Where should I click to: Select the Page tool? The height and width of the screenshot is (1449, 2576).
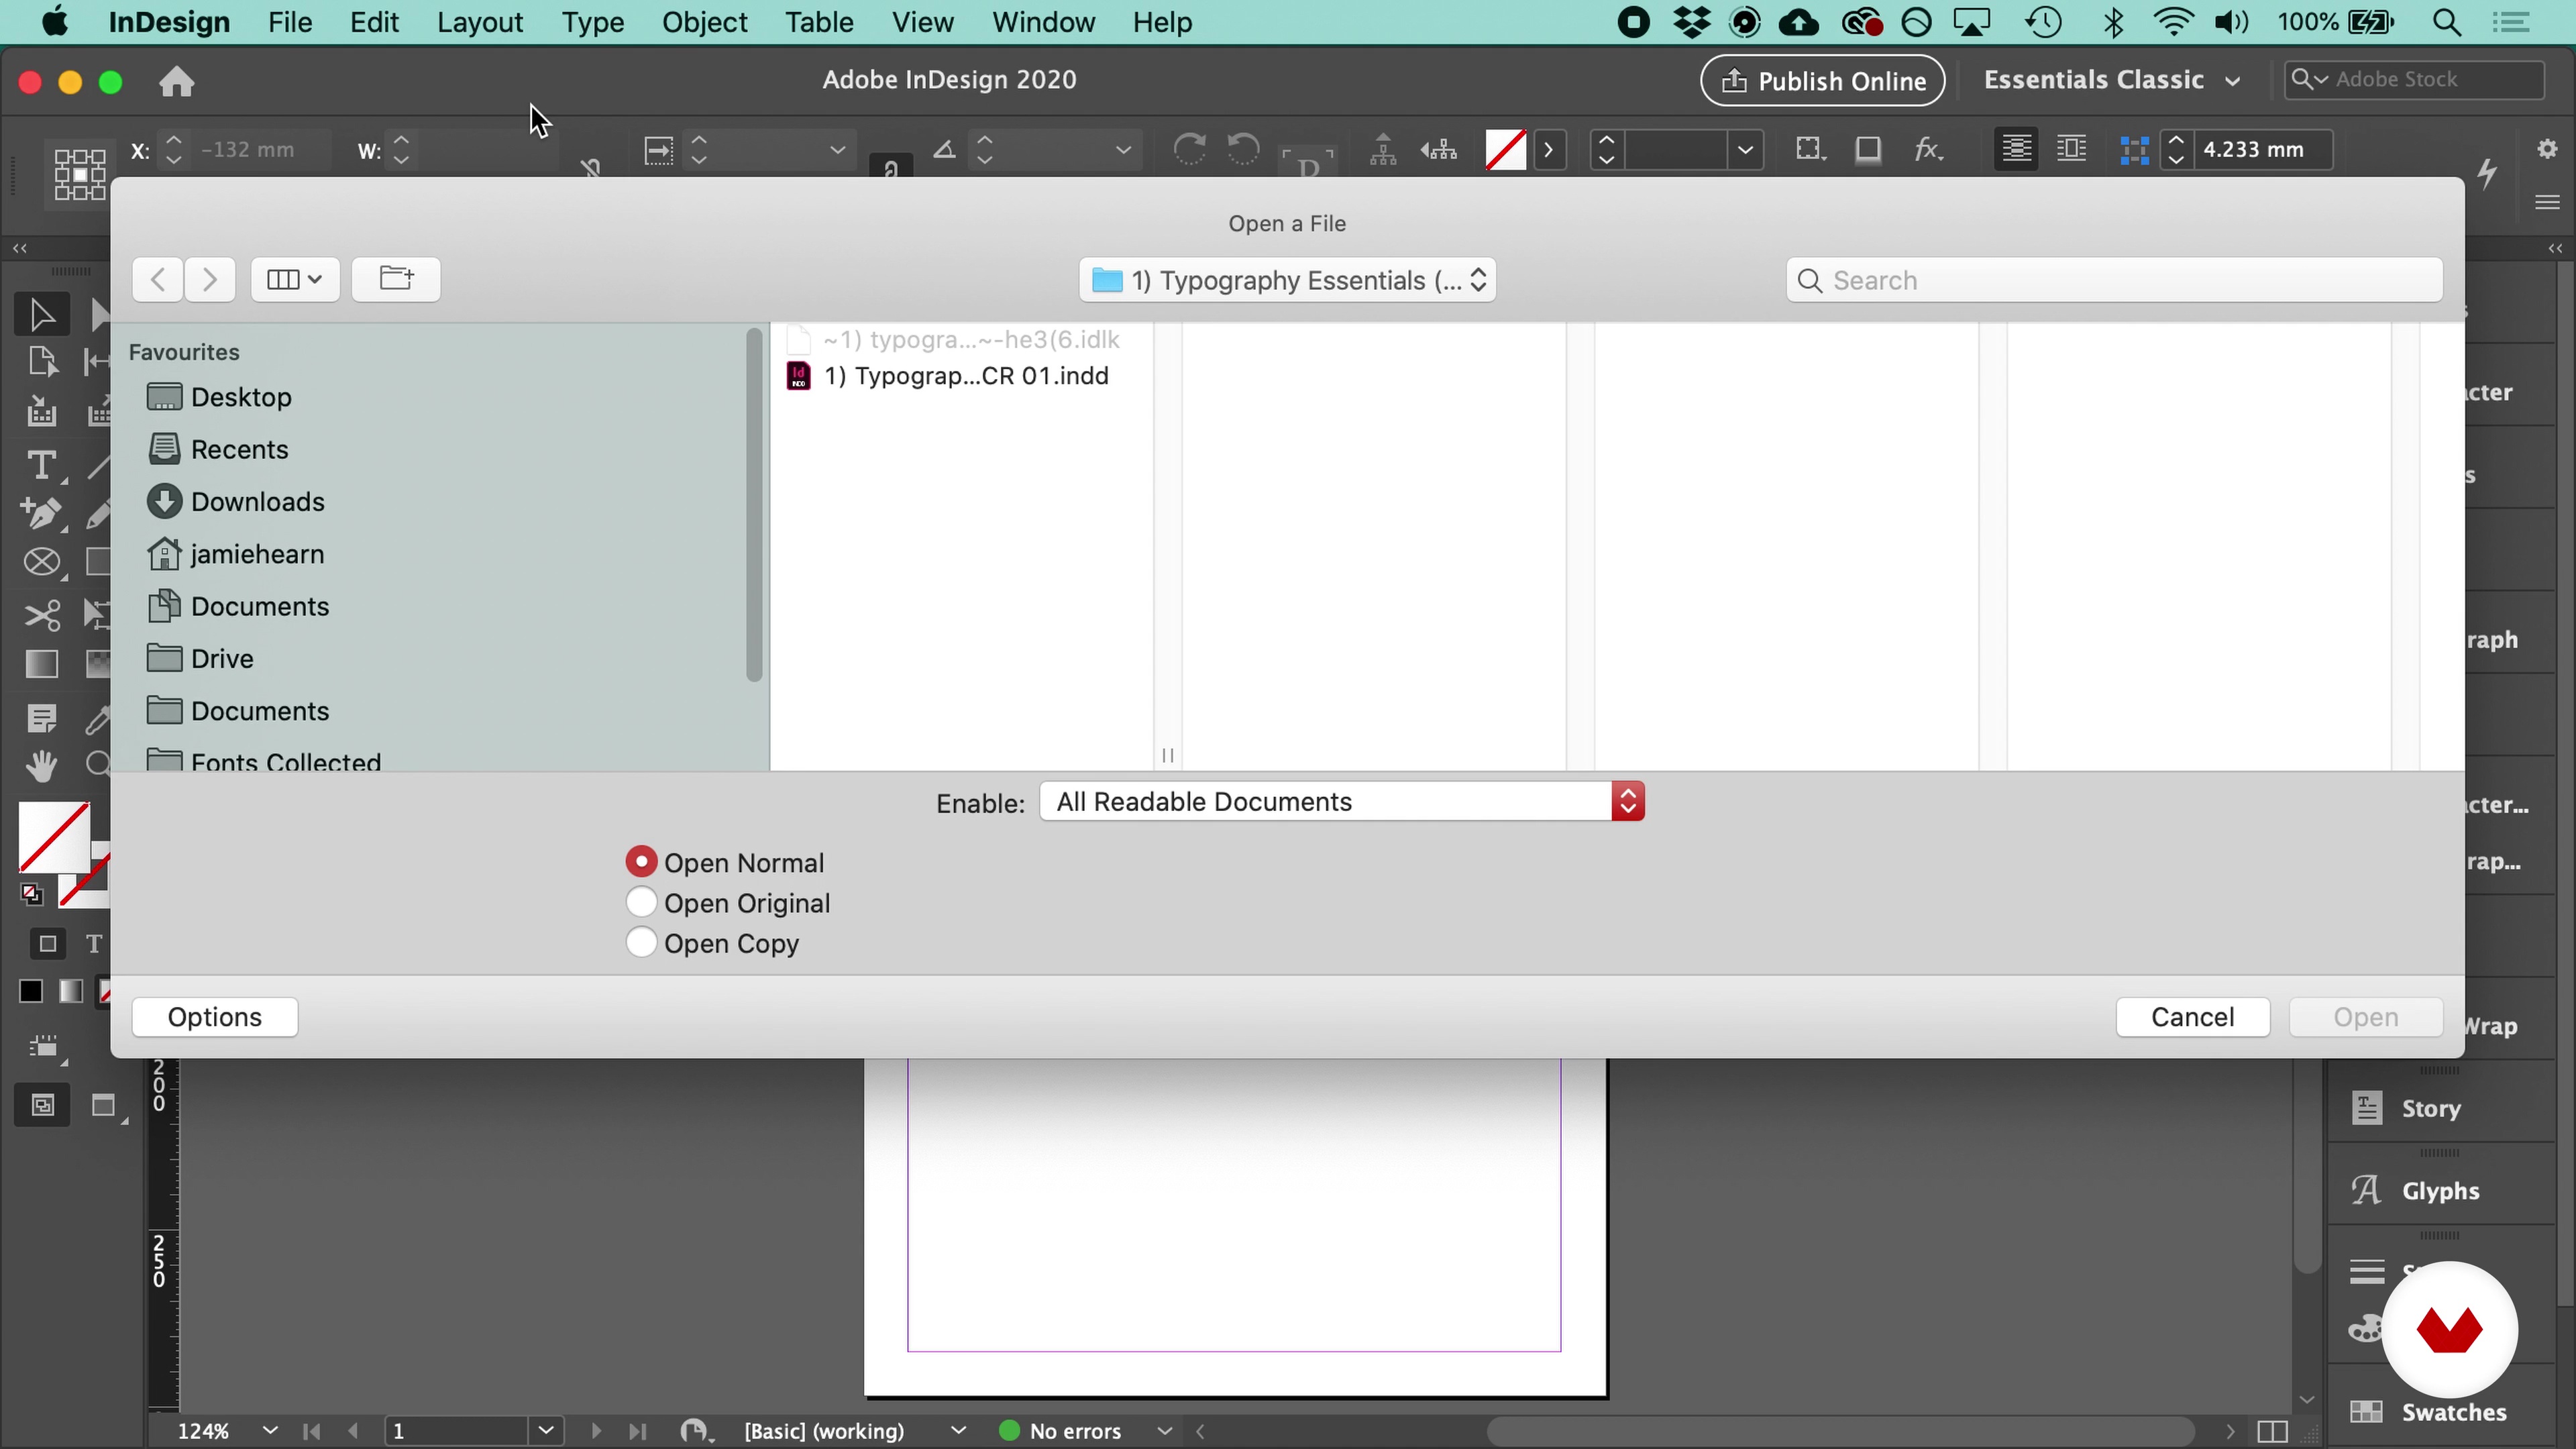41,361
